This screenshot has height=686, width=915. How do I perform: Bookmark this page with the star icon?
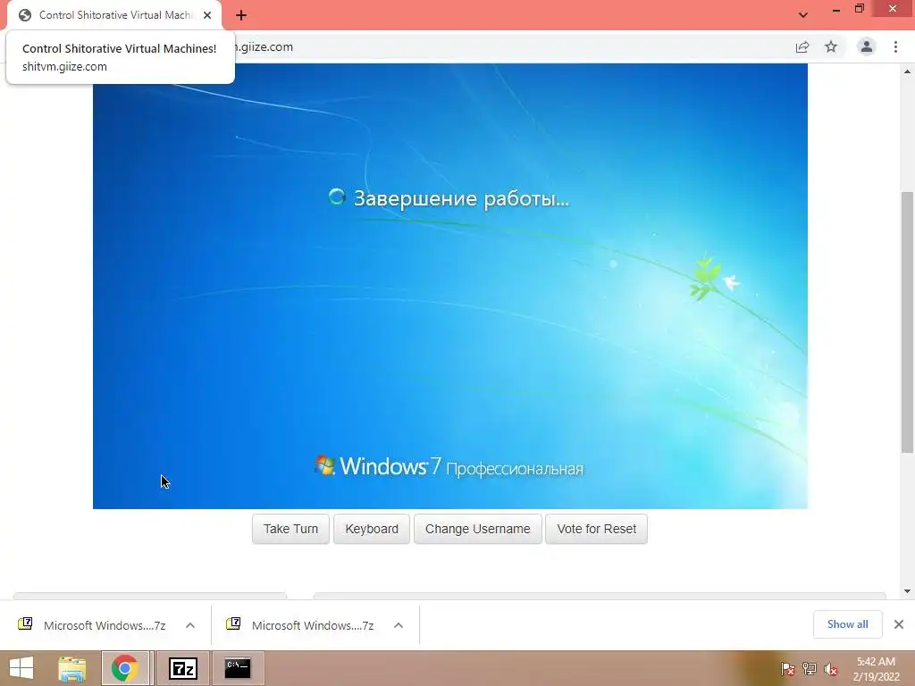(x=831, y=46)
